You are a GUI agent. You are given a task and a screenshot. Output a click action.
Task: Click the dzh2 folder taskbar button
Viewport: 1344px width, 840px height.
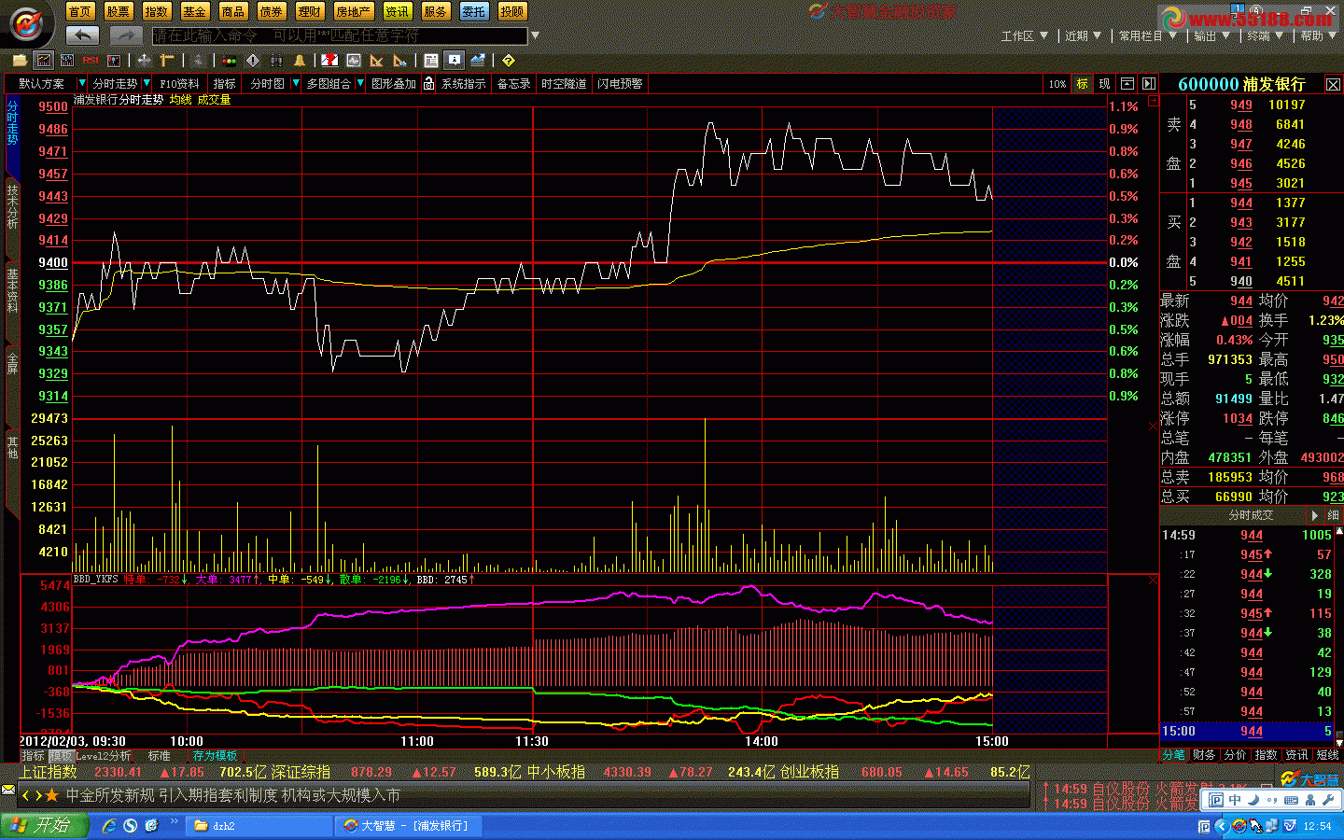click(x=259, y=826)
